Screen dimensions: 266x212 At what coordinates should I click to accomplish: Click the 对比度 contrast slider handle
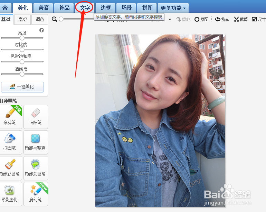coord(22,50)
